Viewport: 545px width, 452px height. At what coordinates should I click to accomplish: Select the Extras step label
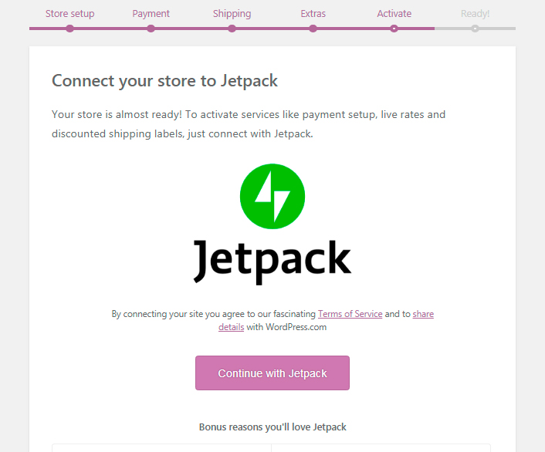tap(313, 14)
